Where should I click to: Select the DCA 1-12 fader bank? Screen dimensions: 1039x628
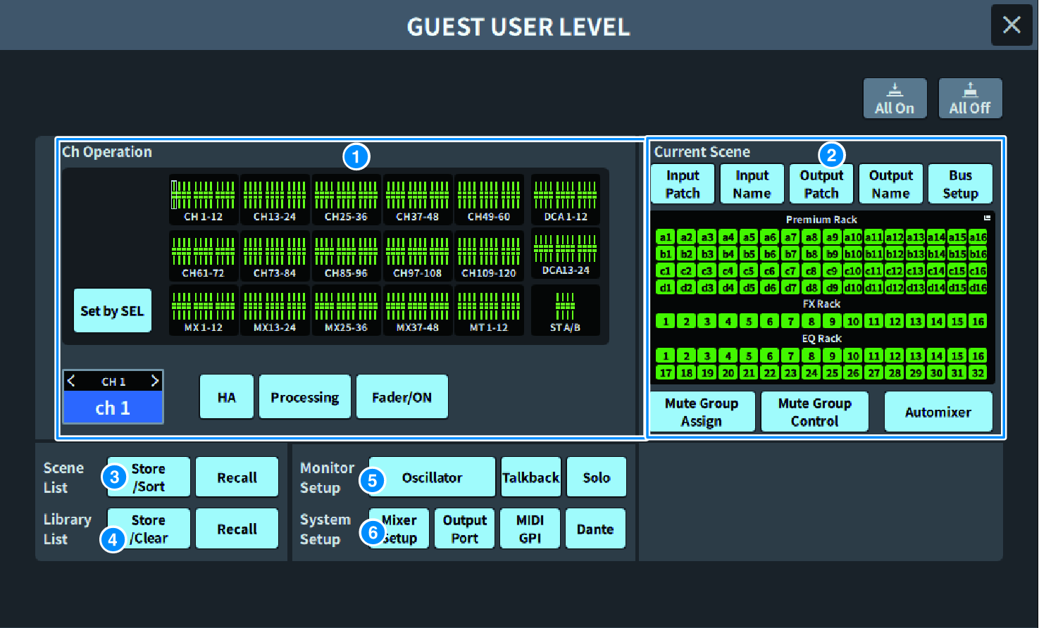[x=566, y=200]
